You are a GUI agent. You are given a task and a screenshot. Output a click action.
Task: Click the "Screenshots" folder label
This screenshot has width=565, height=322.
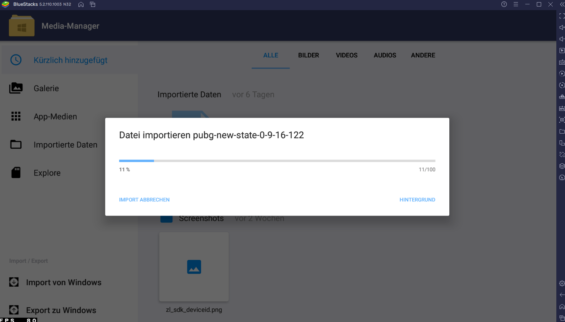pyautogui.click(x=201, y=218)
